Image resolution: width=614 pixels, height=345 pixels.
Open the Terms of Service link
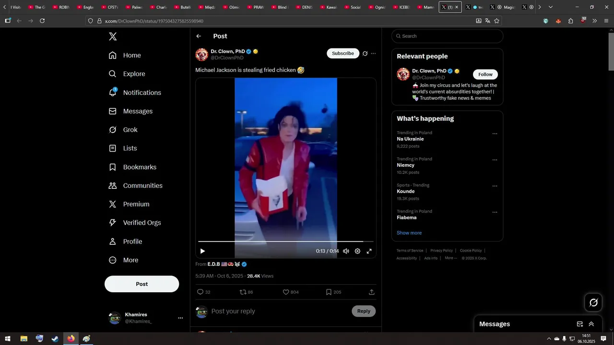point(410,251)
